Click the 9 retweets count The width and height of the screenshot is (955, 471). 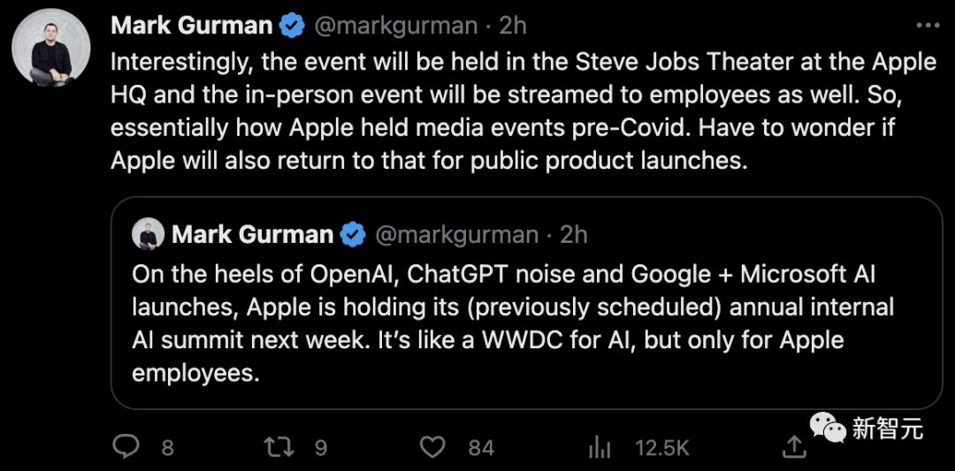pos(321,448)
